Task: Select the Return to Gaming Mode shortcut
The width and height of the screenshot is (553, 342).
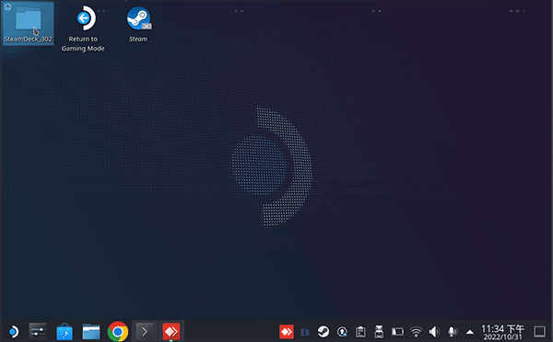Action: point(83,28)
